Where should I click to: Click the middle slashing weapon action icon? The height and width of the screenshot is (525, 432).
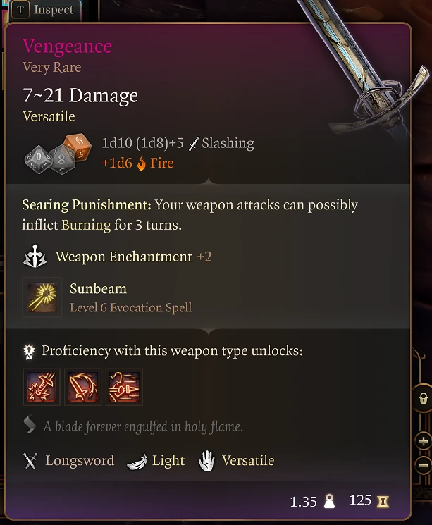click(82, 387)
